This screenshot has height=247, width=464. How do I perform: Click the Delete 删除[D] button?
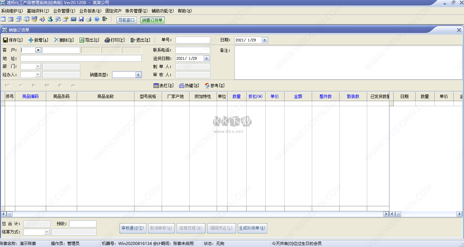[x=64, y=40]
